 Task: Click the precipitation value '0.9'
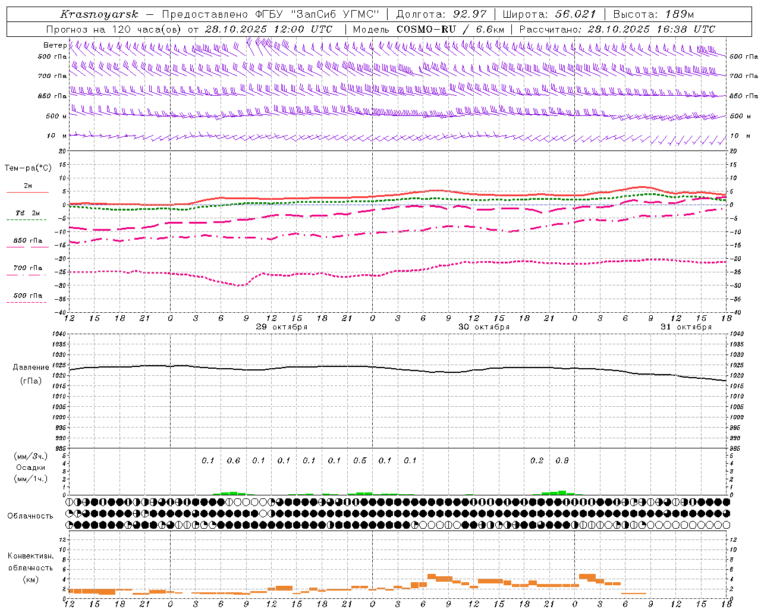pyautogui.click(x=562, y=461)
